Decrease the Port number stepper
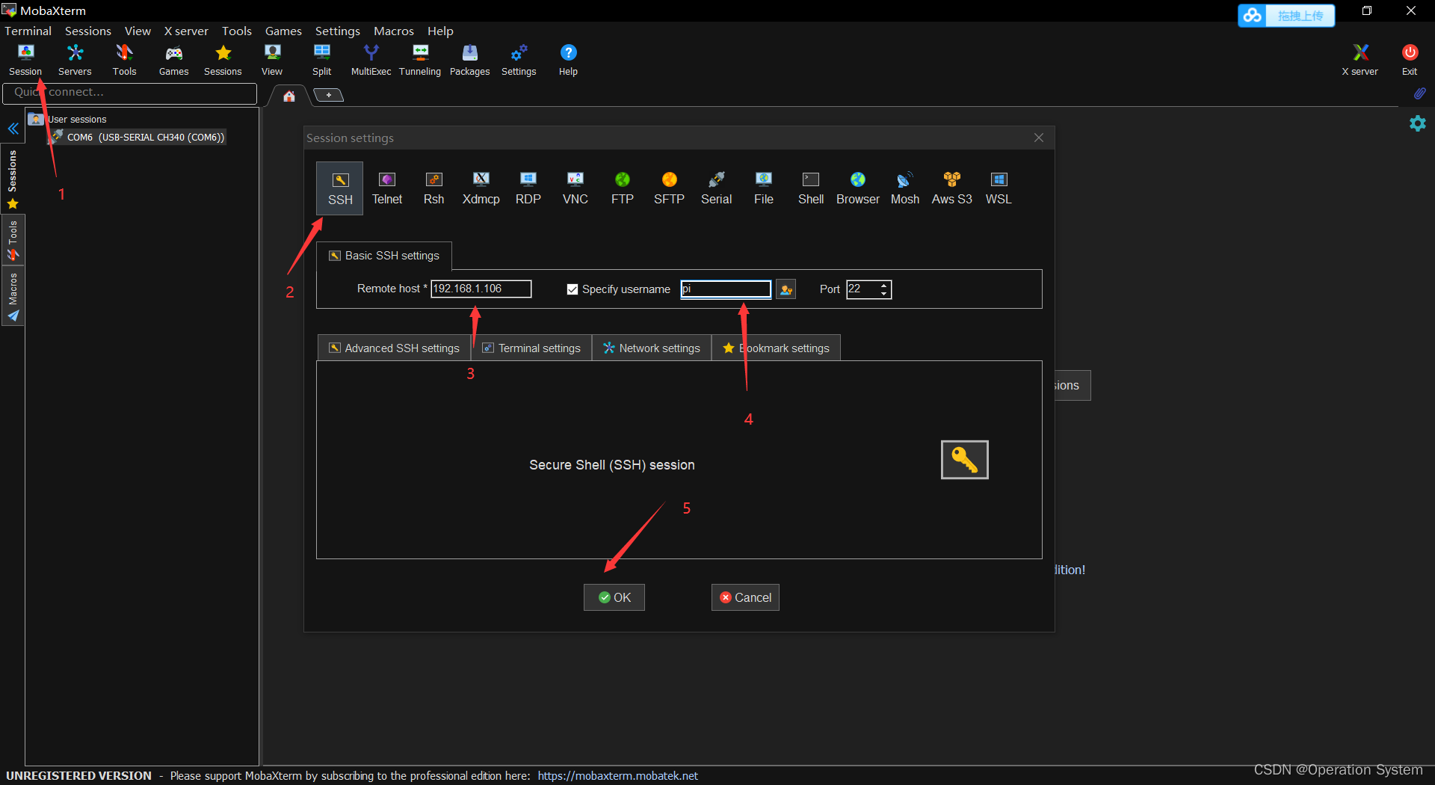The height and width of the screenshot is (785, 1435). (x=884, y=294)
